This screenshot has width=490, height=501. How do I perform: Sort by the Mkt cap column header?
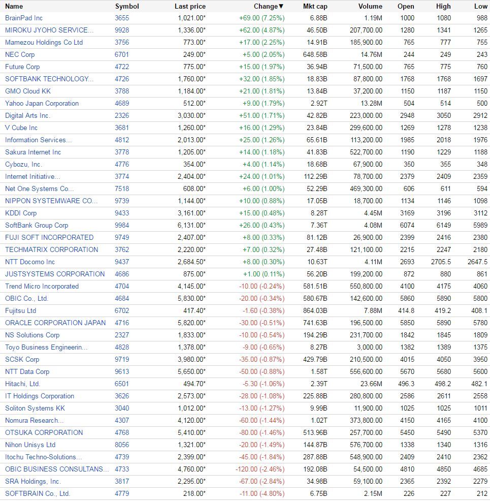[x=315, y=6]
